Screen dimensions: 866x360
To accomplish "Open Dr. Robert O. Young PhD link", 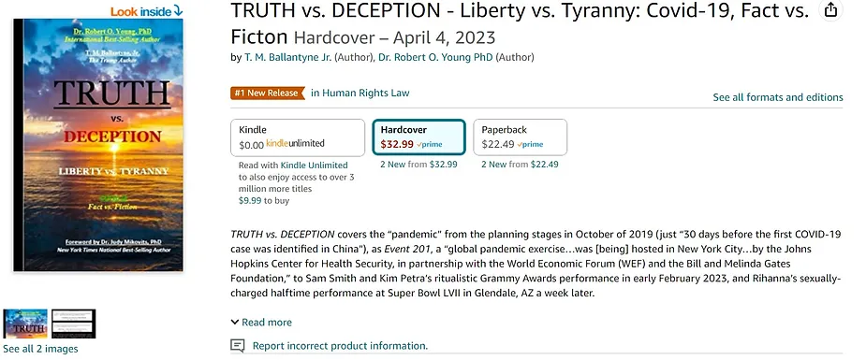I will click(x=435, y=57).
